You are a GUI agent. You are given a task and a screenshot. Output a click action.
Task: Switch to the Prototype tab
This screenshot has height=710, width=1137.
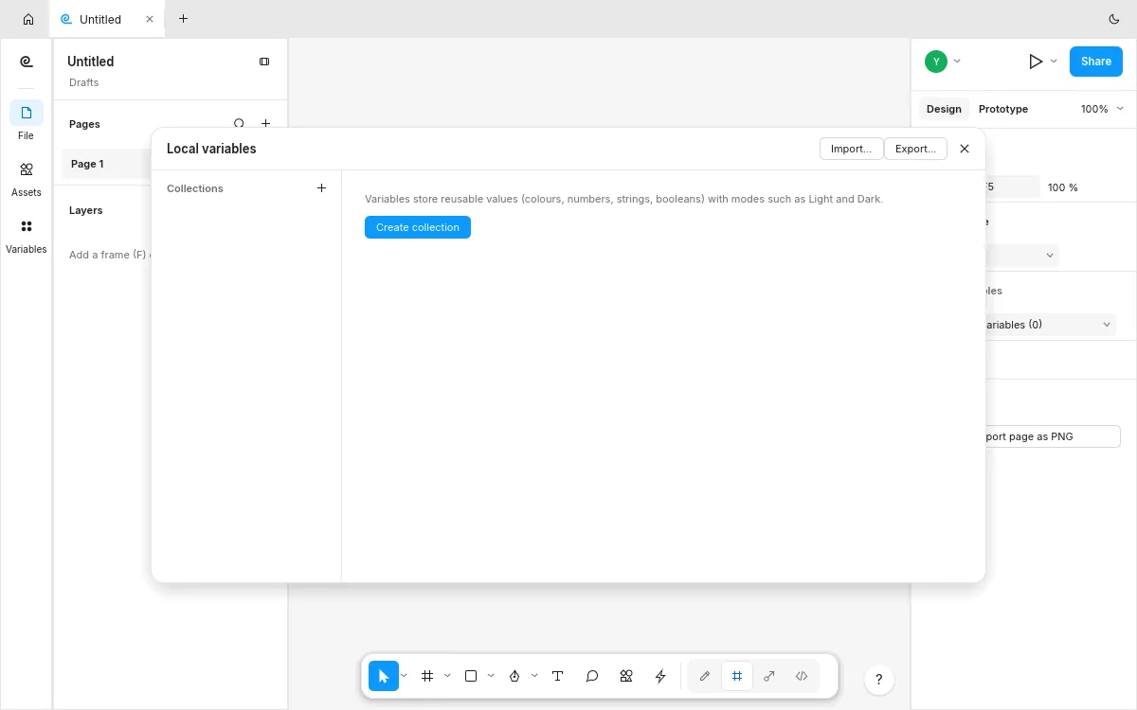(x=1003, y=109)
